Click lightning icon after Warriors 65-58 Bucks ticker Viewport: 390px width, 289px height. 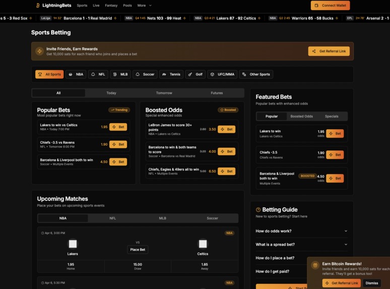coord(337,18)
